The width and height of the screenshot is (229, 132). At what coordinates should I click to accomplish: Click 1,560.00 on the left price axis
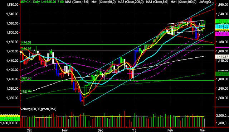pyautogui.click(x=12, y=5)
